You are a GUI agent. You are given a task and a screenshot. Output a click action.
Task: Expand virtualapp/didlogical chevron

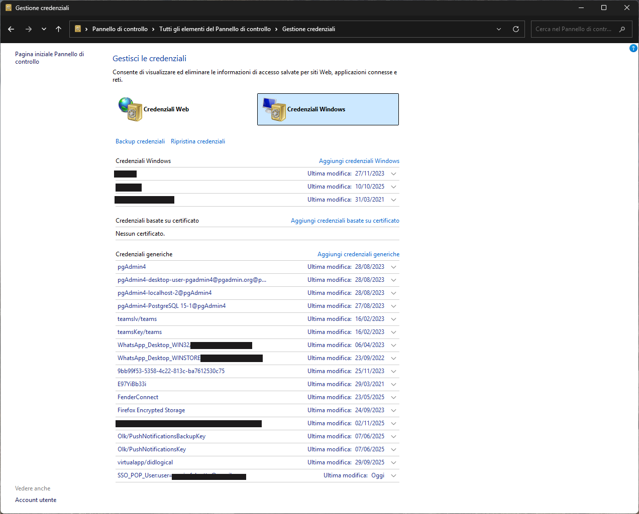click(393, 462)
